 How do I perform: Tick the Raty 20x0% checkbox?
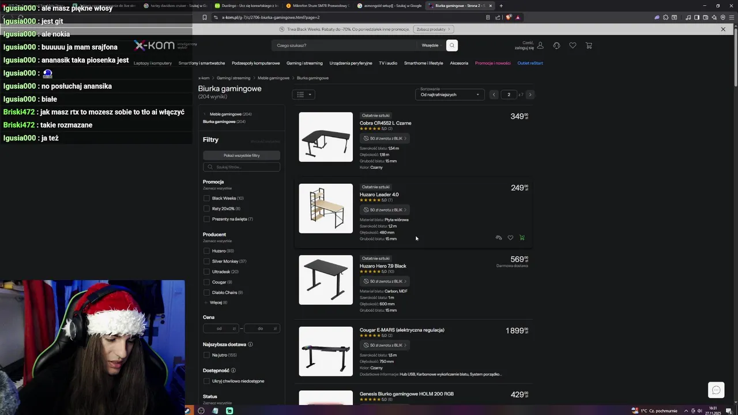pyautogui.click(x=206, y=209)
